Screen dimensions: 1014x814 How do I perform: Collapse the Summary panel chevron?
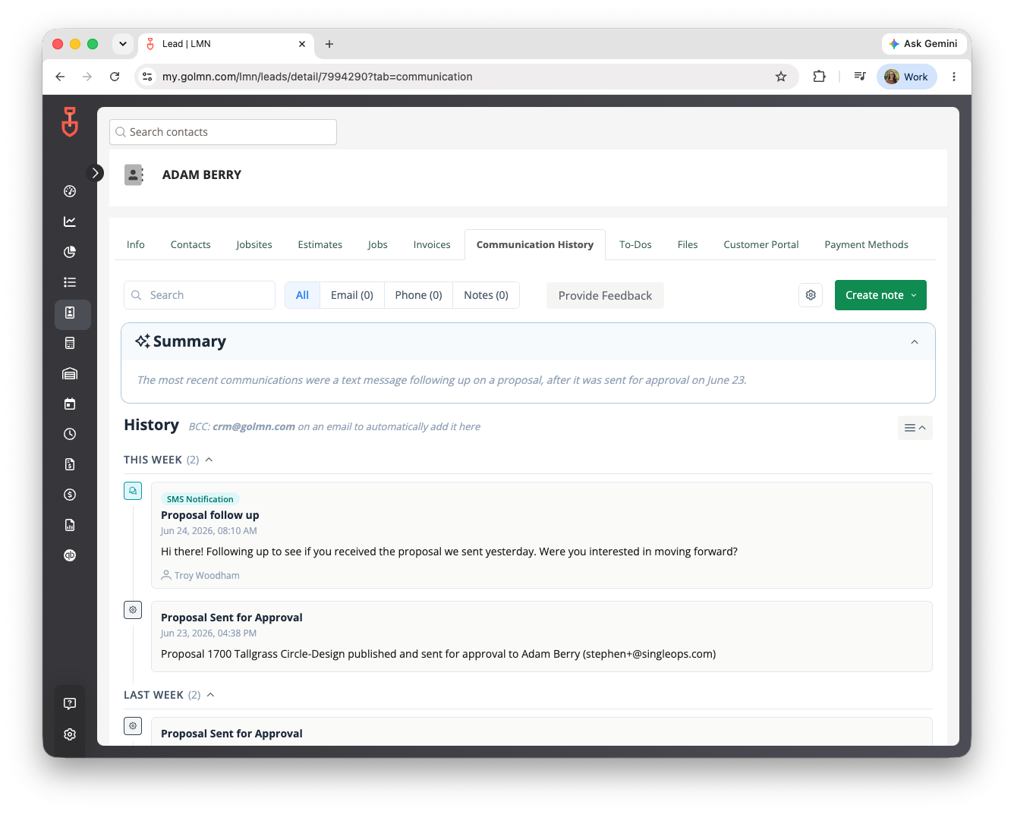915,342
